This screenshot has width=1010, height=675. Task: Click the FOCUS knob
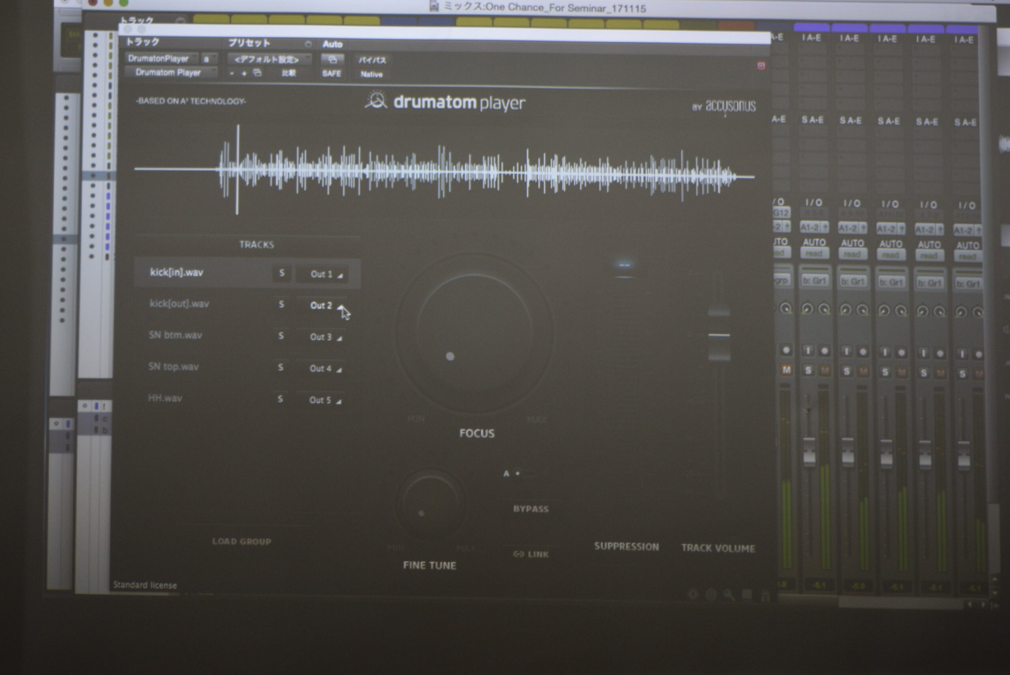[475, 333]
